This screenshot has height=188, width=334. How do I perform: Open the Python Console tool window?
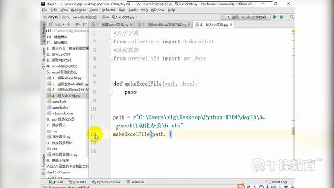point(106,182)
